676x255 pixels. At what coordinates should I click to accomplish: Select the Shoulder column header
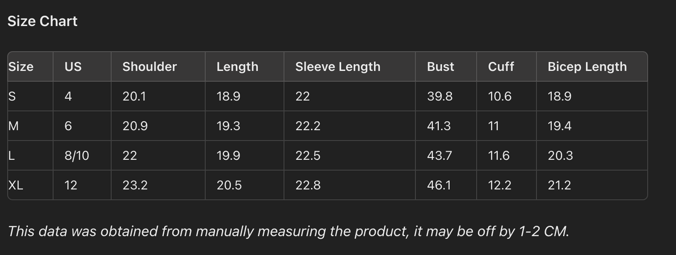pos(149,67)
